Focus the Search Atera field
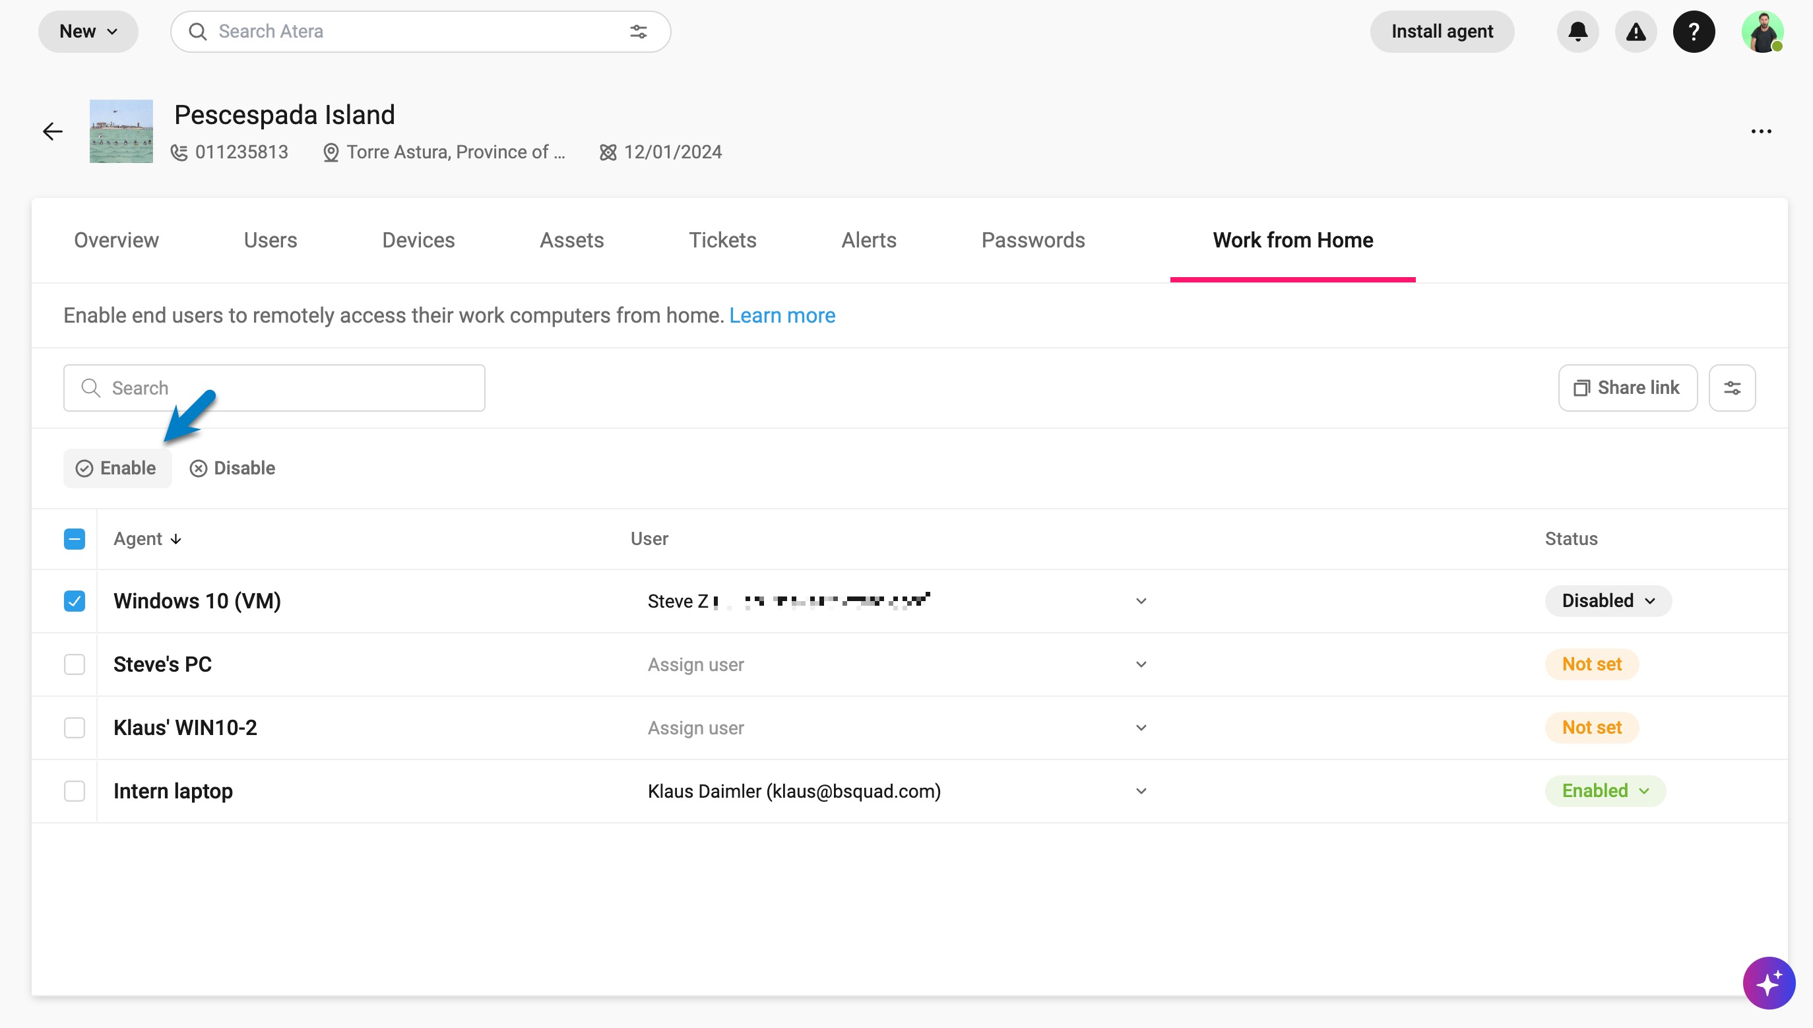This screenshot has width=1813, height=1028. (420, 32)
